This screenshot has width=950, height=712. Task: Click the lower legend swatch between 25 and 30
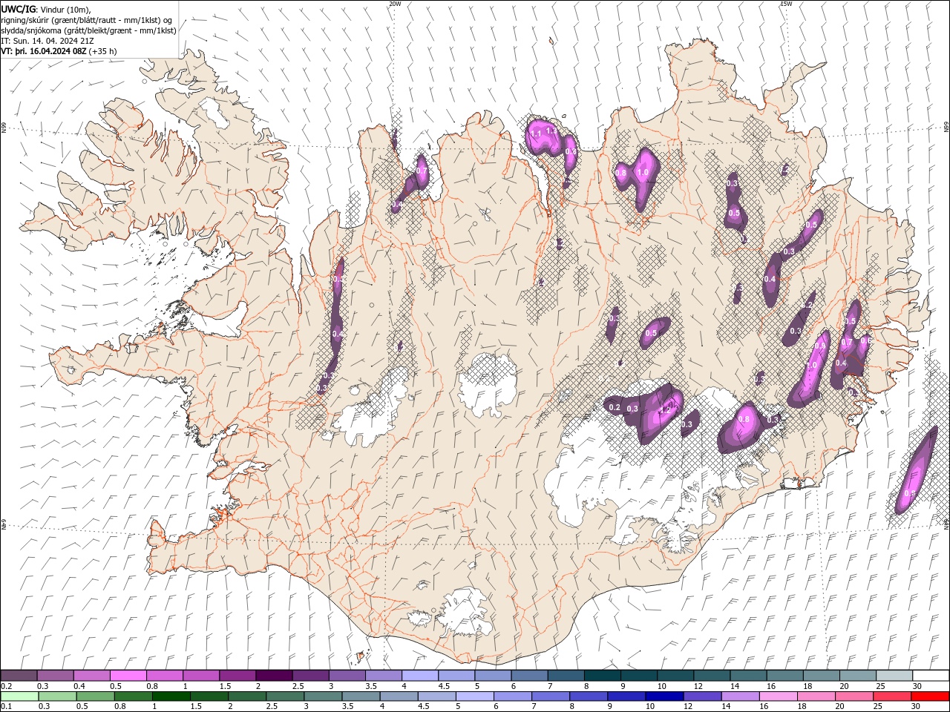pos(892,696)
